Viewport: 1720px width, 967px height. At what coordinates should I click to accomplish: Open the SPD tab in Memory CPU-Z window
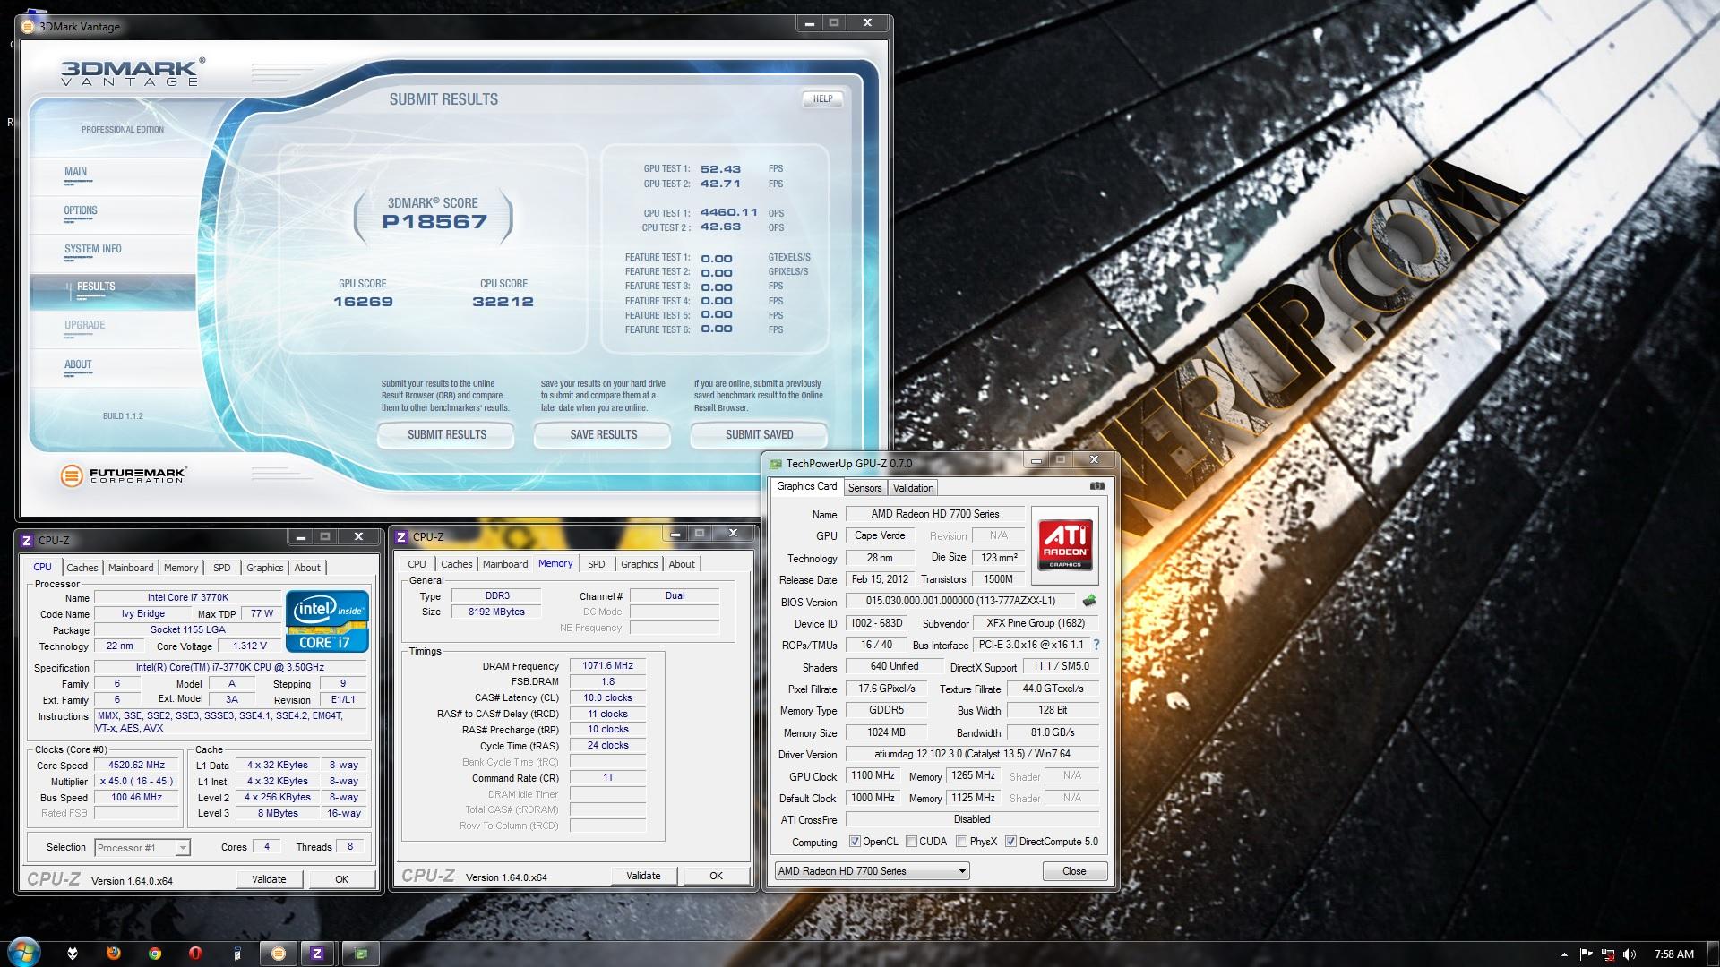[x=597, y=564]
